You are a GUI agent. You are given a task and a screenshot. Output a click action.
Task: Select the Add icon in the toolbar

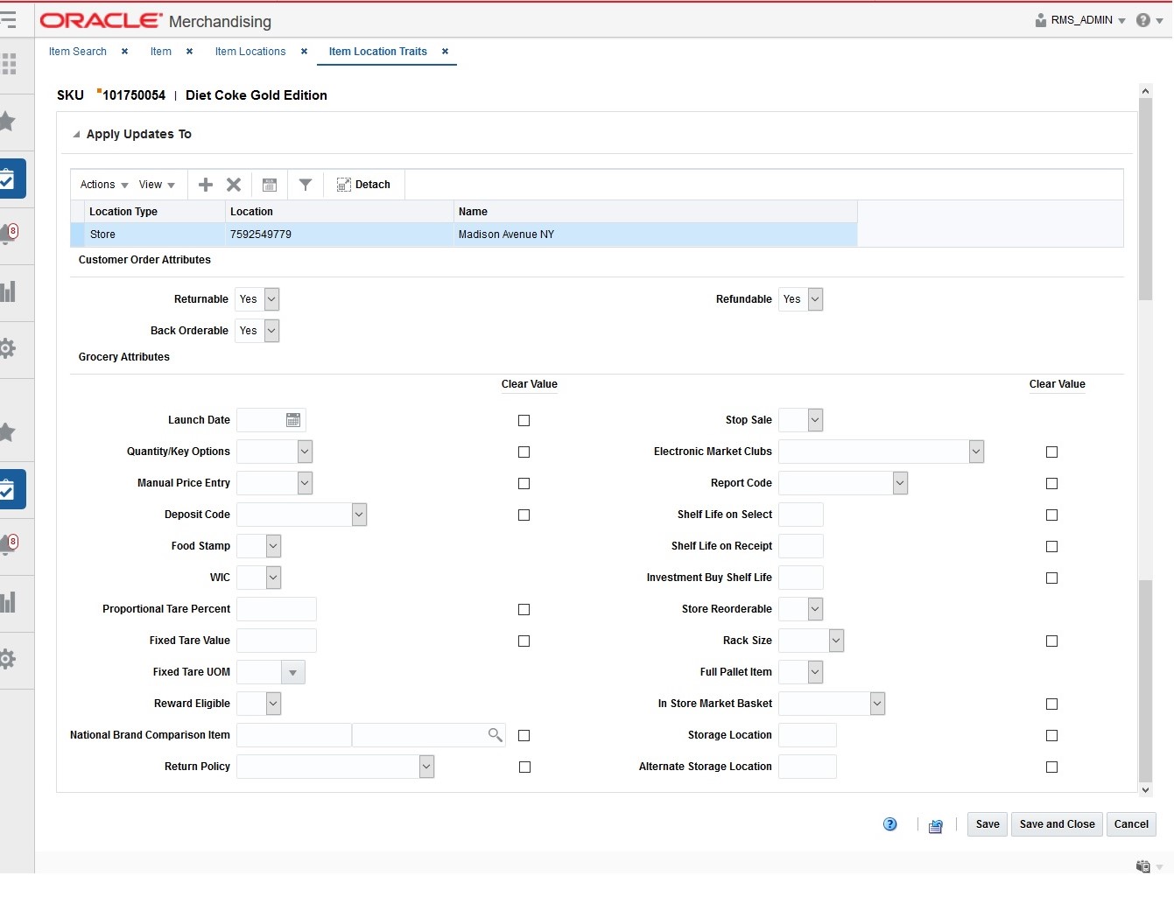click(x=205, y=185)
